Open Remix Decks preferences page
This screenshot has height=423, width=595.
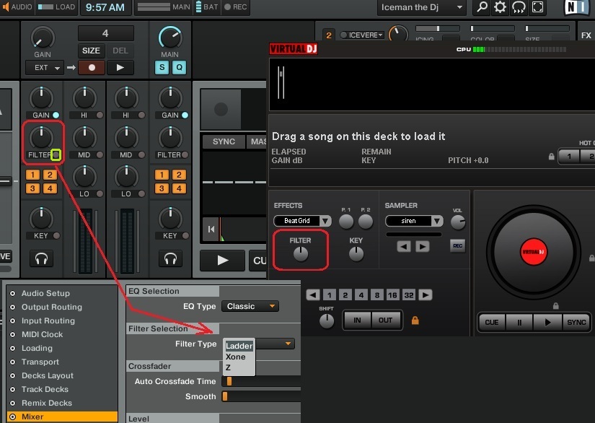point(47,403)
